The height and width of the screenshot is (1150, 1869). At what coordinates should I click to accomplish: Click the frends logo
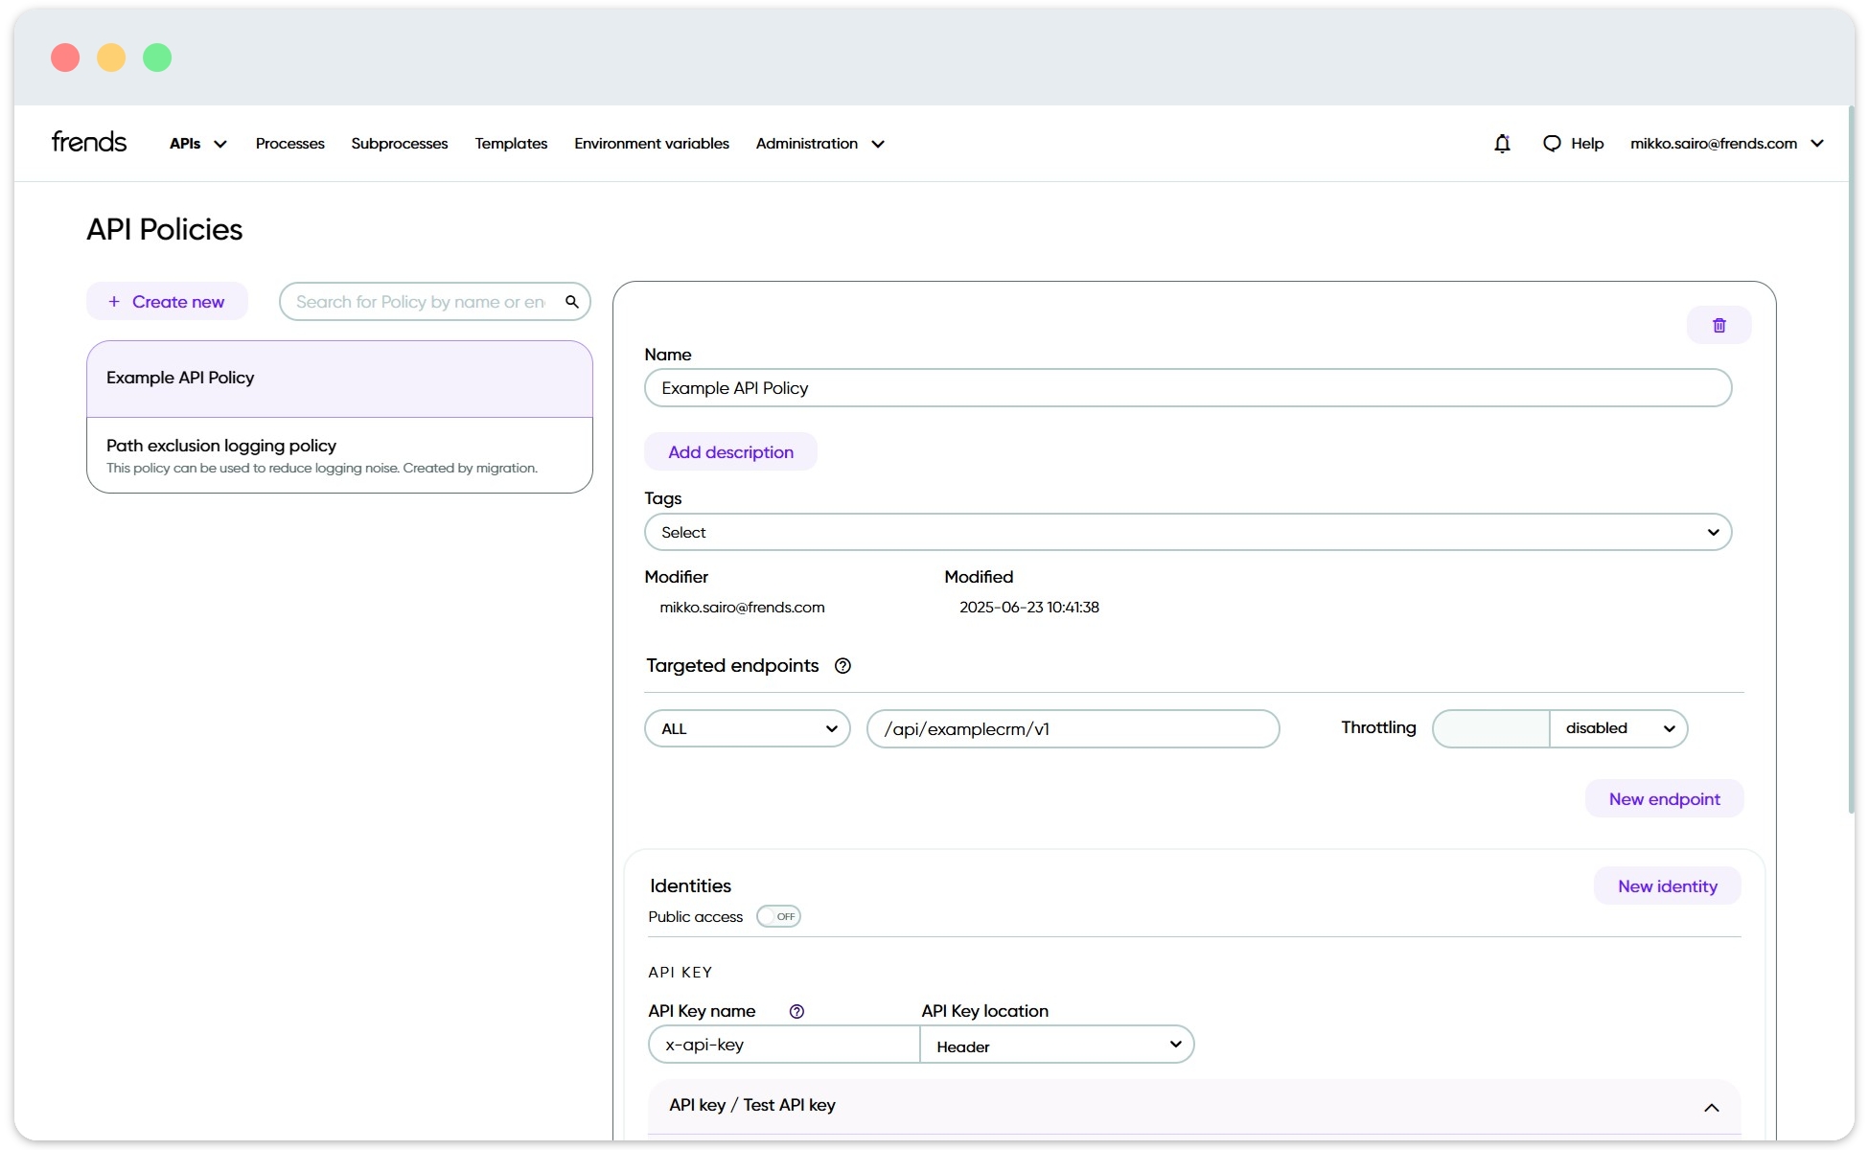point(89,143)
